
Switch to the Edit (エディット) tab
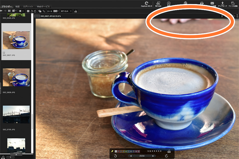28,6
